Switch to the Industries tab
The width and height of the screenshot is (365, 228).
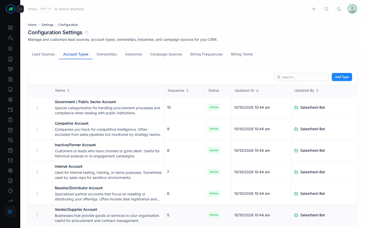click(134, 54)
